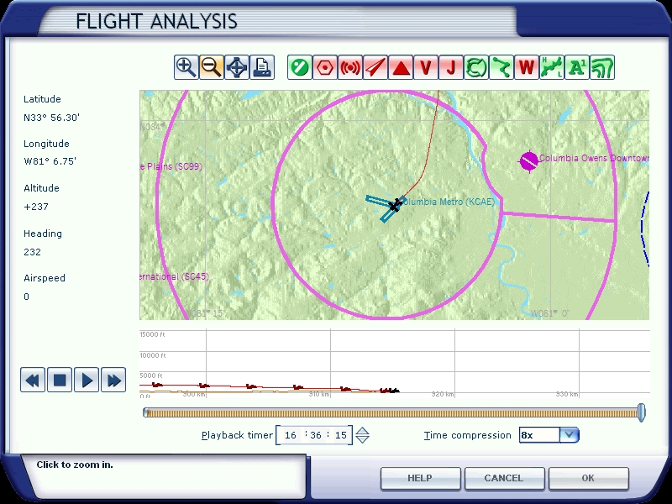
Task: Click the aircraft symbol on the map
Action: tap(394, 206)
